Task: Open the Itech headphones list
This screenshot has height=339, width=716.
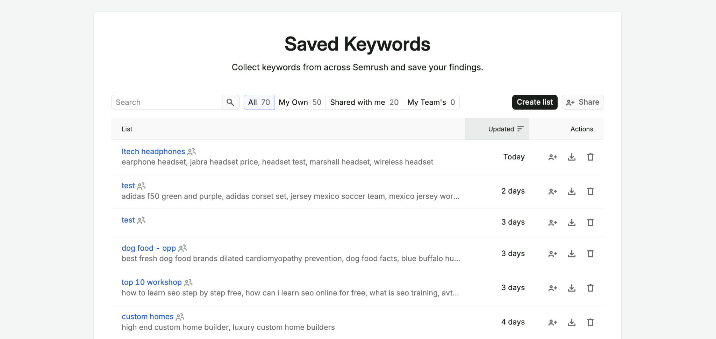Action: [x=153, y=151]
